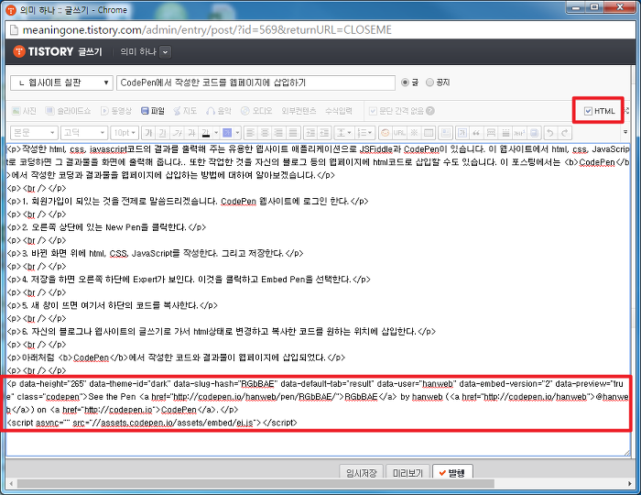The image size is (641, 495).
Task: Undo the last edit
Action: coord(550,133)
